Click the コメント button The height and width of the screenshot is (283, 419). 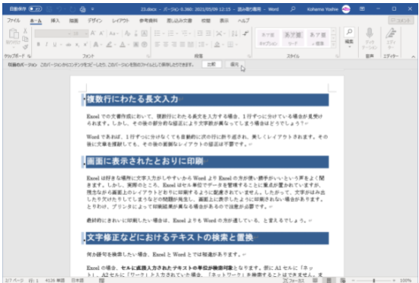(401, 21)
